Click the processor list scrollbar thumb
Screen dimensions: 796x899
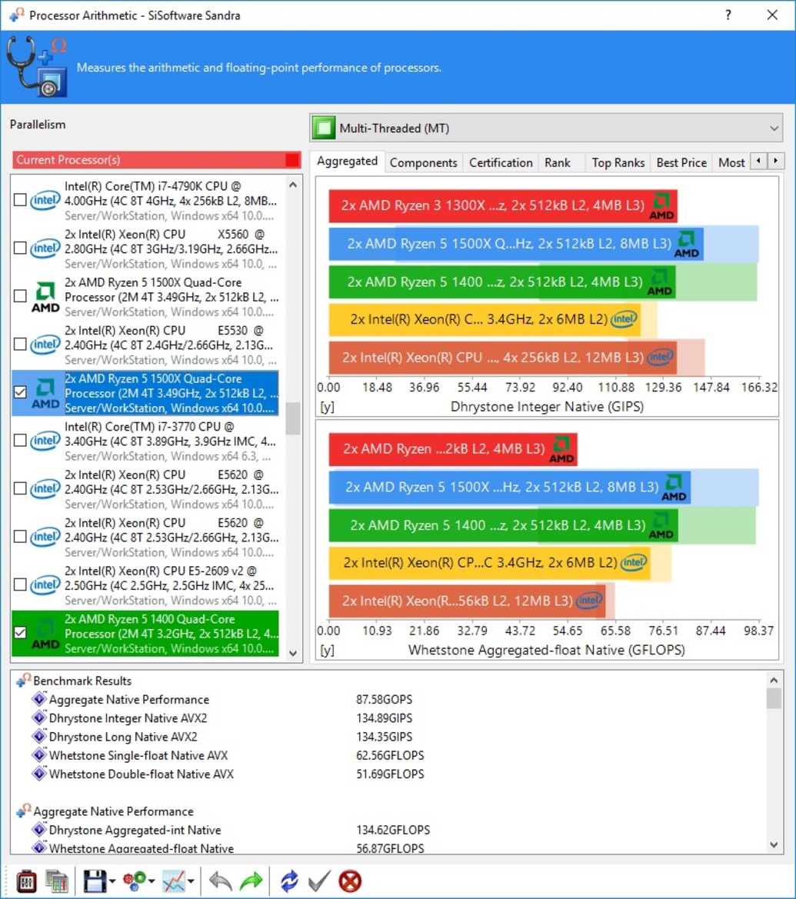click(293, 418)
